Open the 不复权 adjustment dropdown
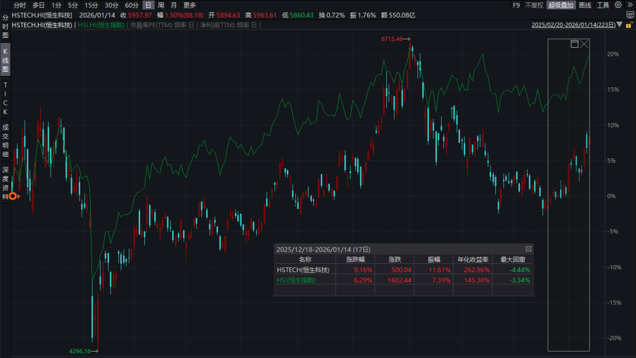636x358 pixels. point(534,5)
